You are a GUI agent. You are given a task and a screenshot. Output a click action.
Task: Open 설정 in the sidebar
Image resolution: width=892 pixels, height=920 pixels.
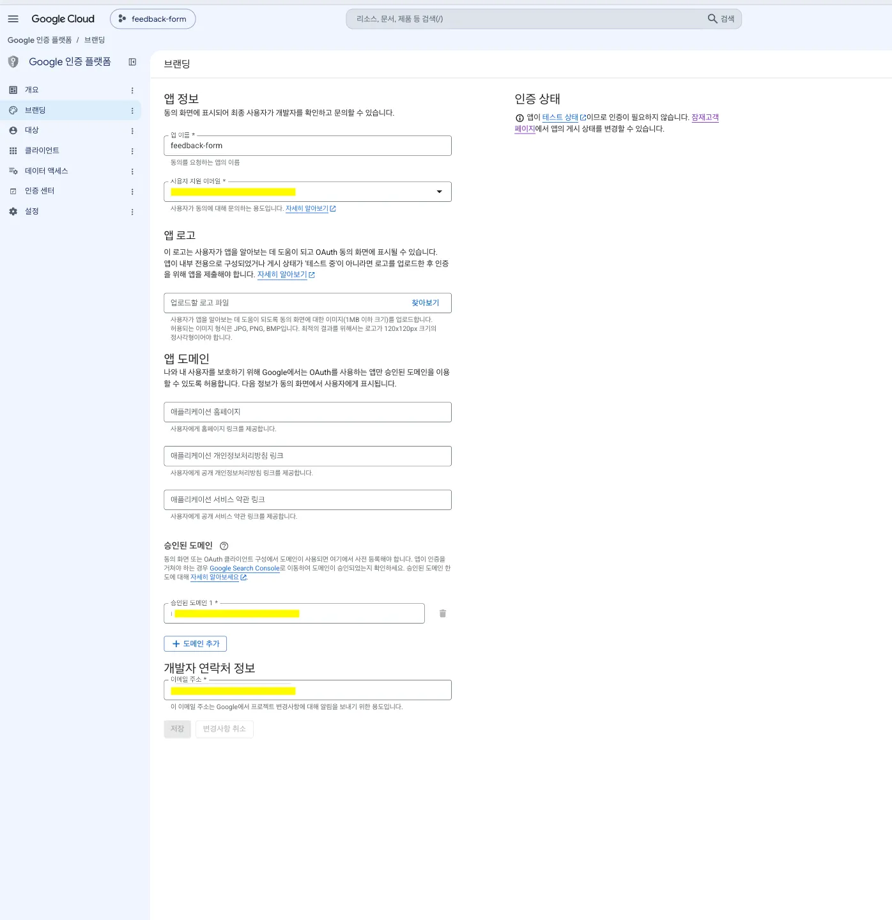tap(70, 211)
